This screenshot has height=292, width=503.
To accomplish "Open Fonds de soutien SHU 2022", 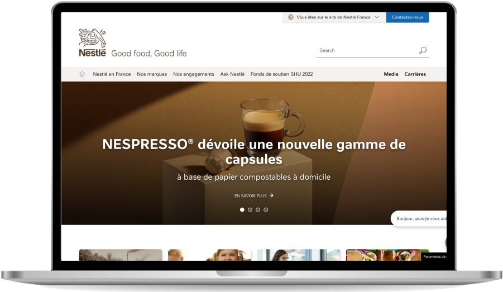I will pyautogui.click(x=282, y=74).
